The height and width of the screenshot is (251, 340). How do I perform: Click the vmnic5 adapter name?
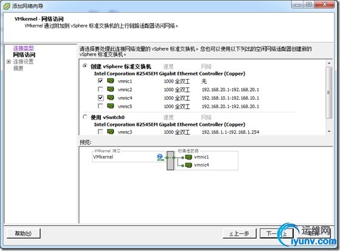tap(125, 106)
